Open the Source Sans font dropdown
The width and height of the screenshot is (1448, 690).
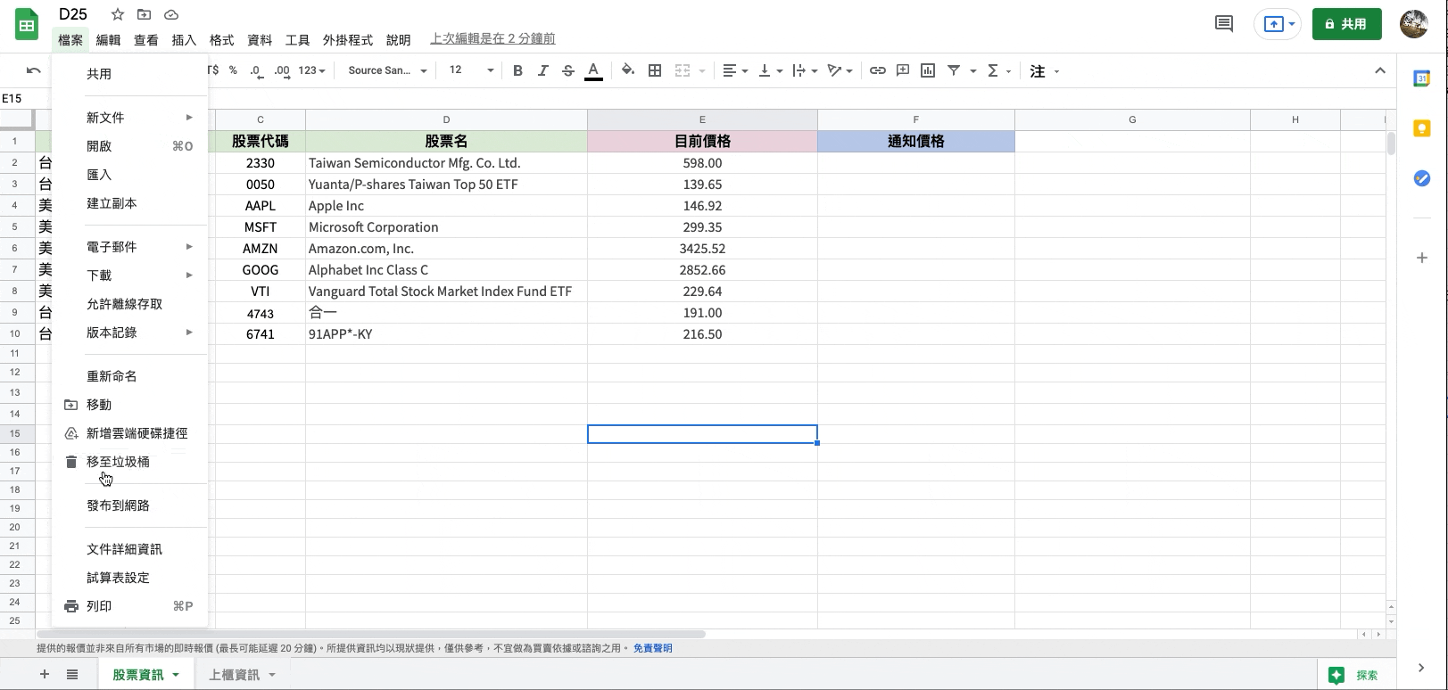click(387, 70)
